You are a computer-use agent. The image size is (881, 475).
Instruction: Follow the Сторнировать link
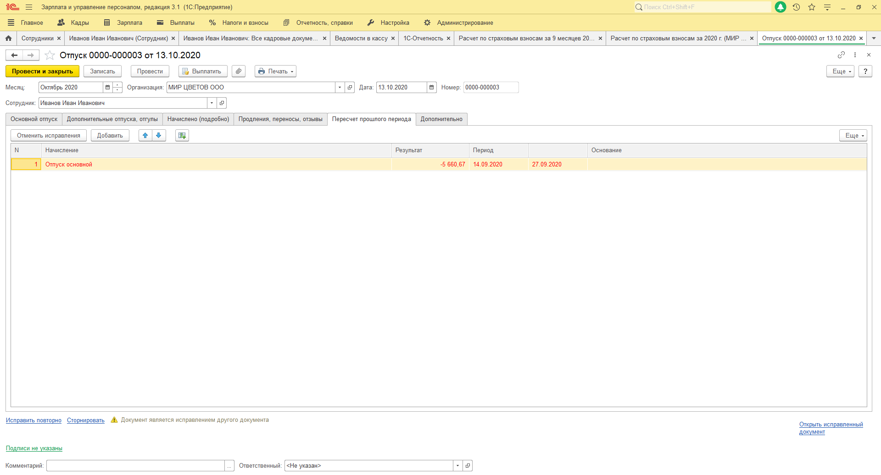click(86, 420)
